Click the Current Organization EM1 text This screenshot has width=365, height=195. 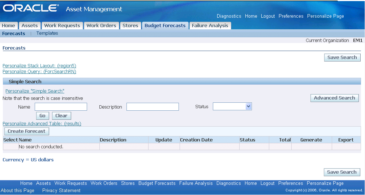pyautogui.click(x=334, y=40)
